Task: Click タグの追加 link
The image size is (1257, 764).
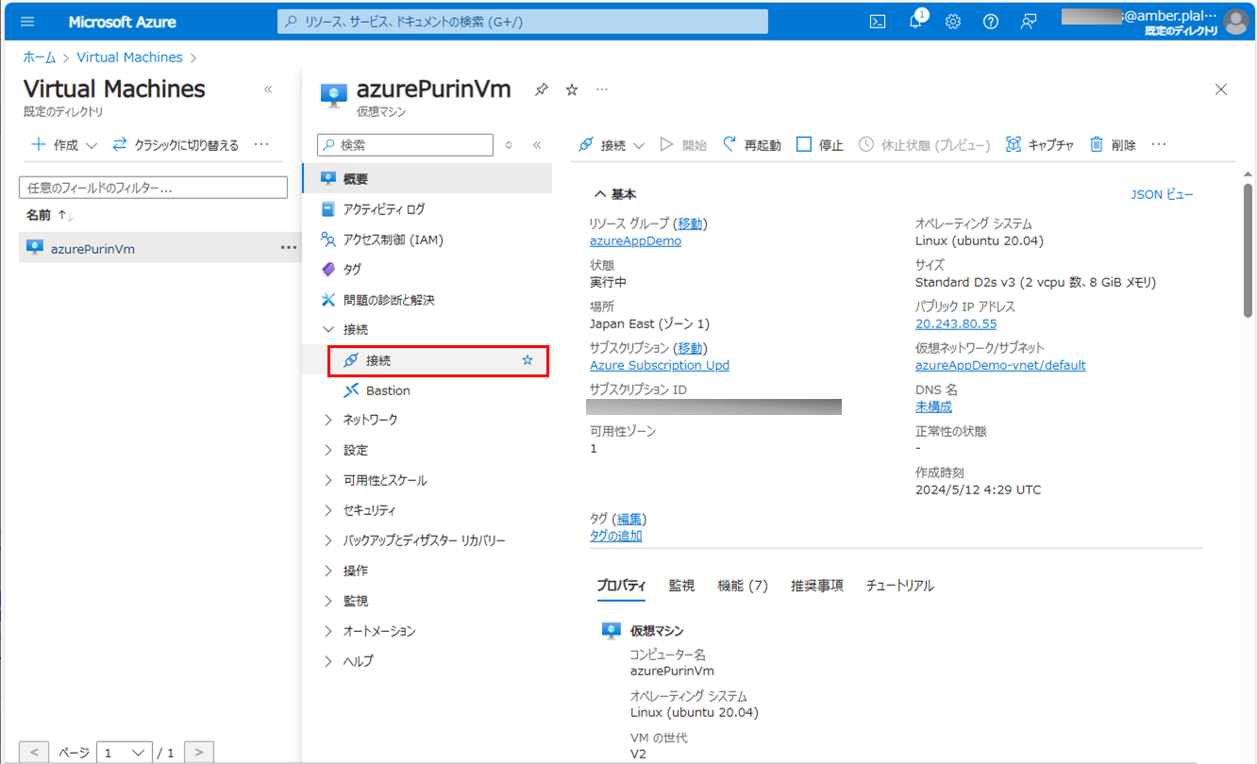Action: [616, 536]
